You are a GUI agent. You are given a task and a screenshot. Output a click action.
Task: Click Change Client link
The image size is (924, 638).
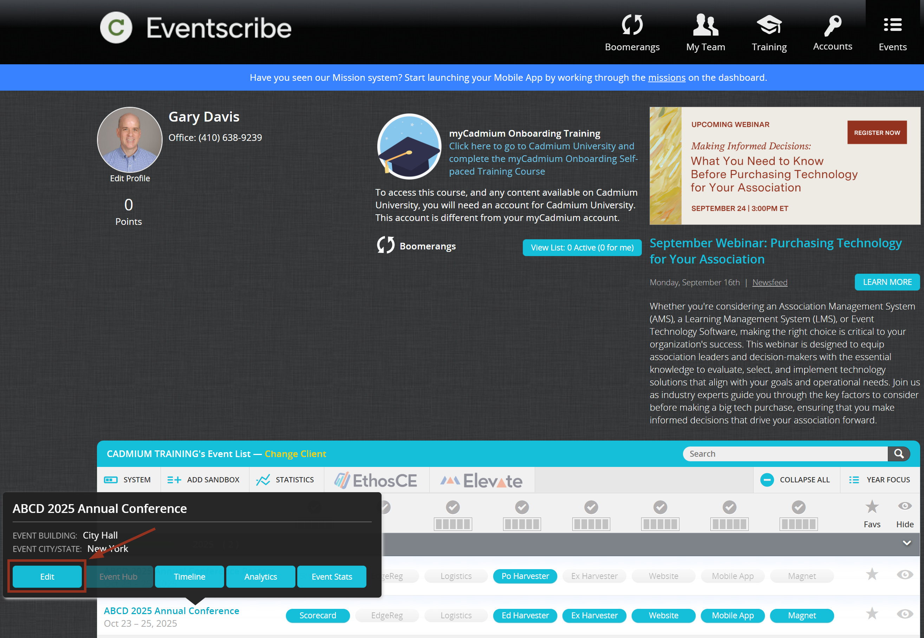pyautogui.click(x=295, y=454)
